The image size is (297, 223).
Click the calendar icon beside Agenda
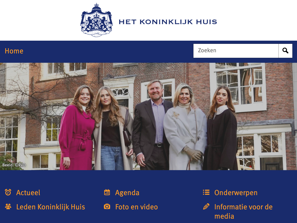click(107, 192)
